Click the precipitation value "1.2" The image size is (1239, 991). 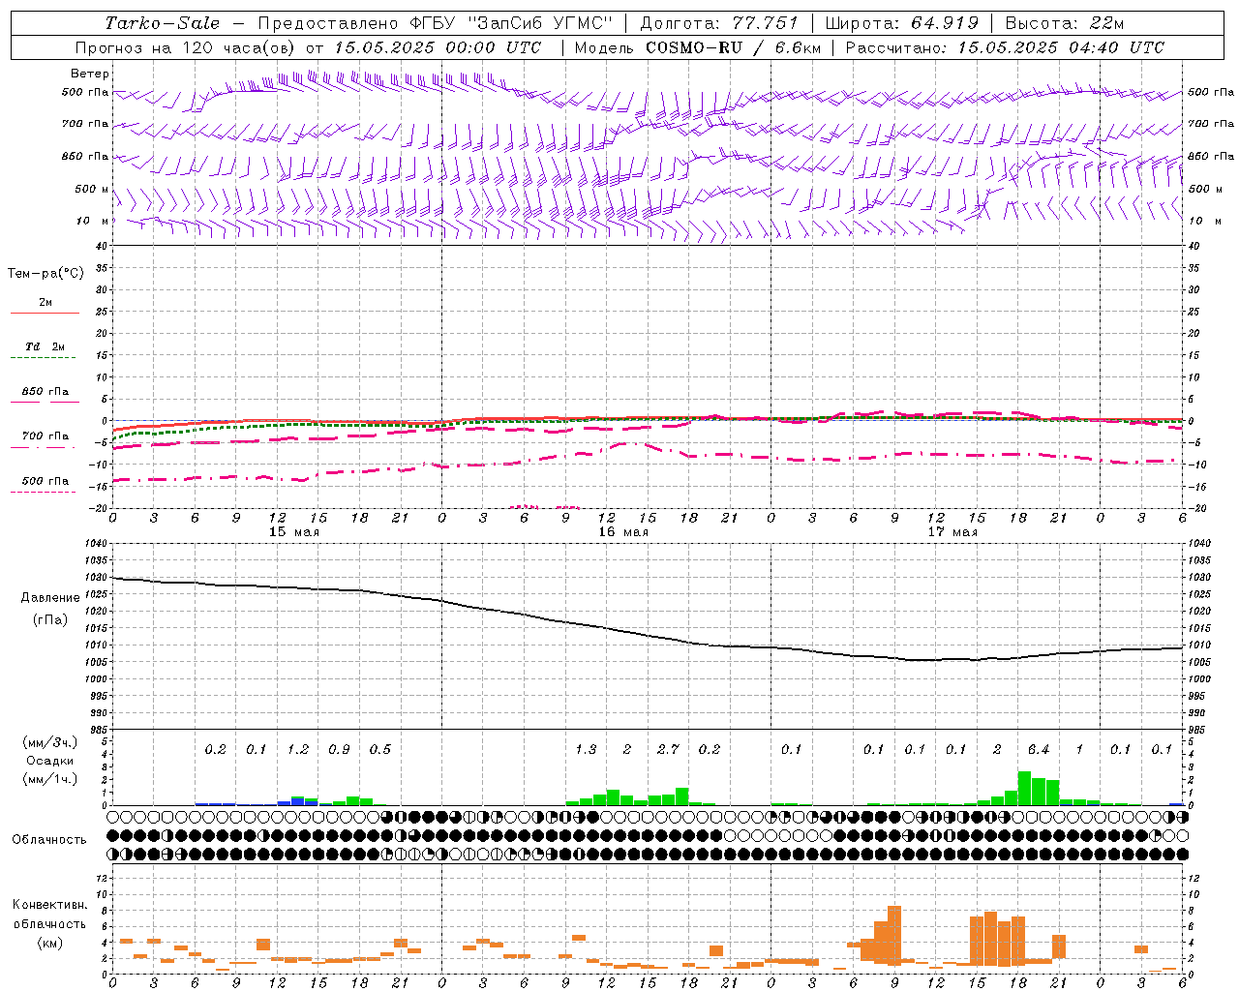(x=298, y=749)
